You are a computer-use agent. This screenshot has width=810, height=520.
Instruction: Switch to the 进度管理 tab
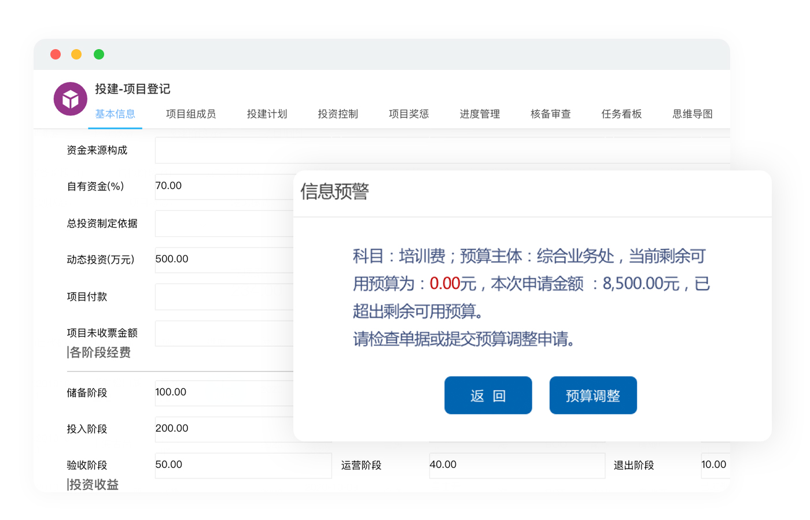tap(480, 114)
